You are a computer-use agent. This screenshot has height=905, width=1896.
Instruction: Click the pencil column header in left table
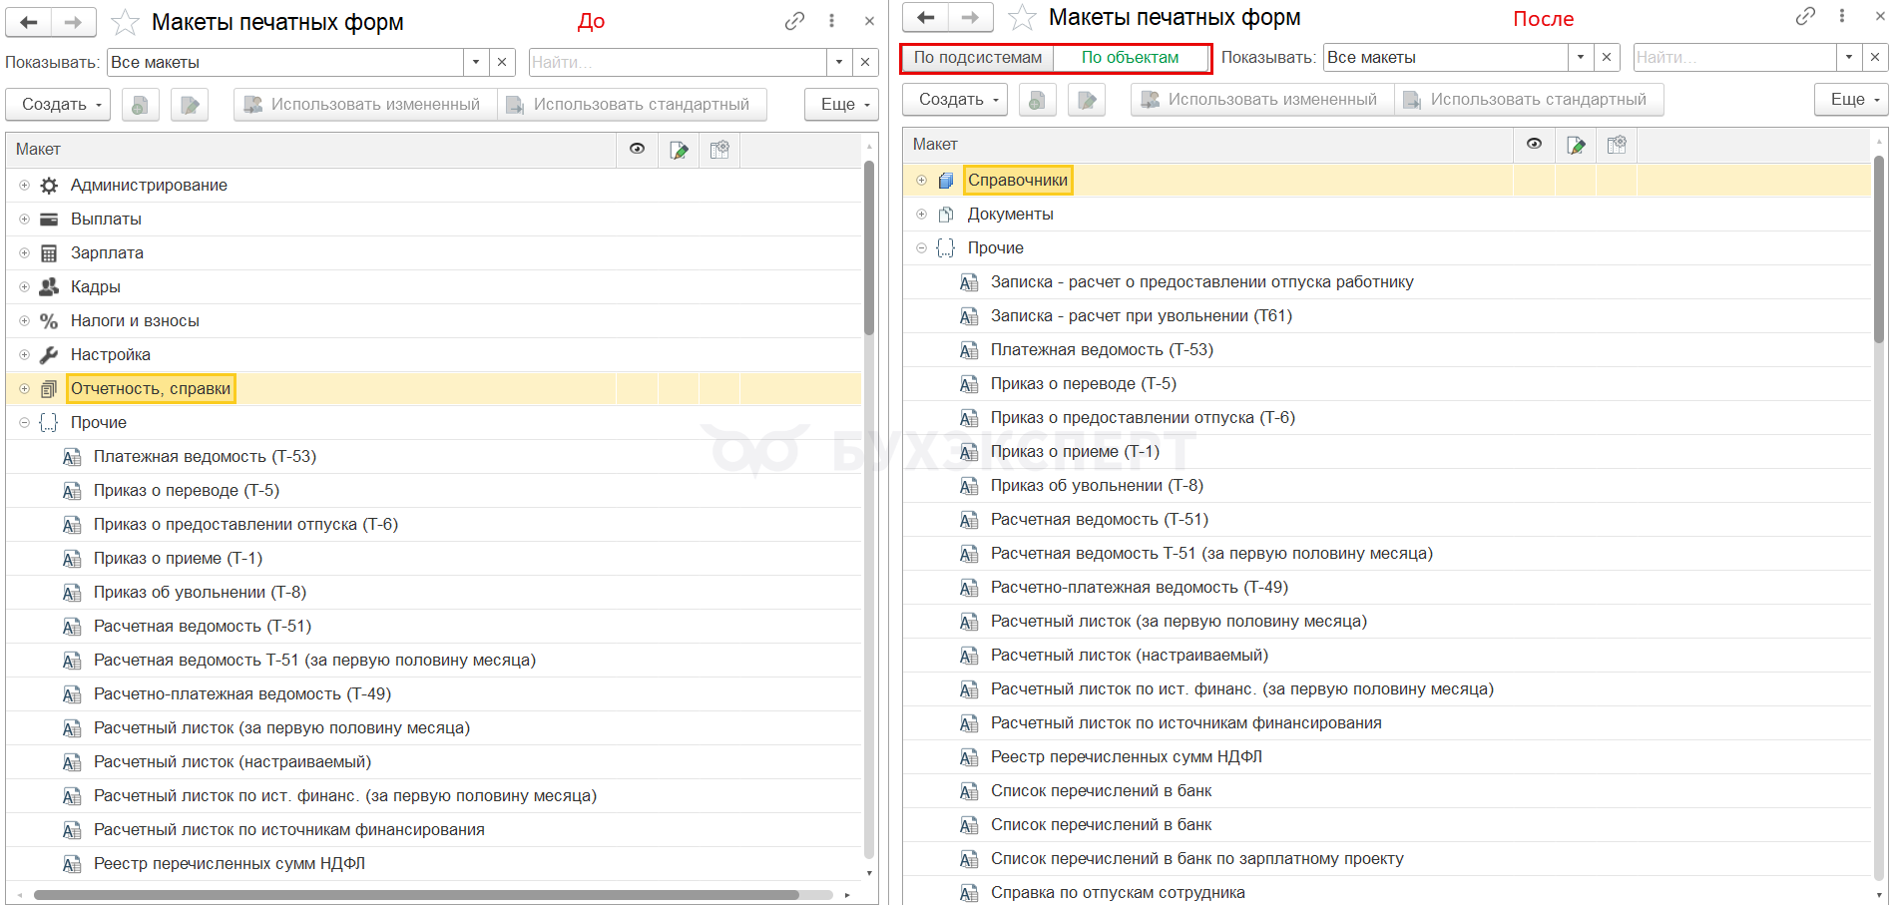coord(679,149)
